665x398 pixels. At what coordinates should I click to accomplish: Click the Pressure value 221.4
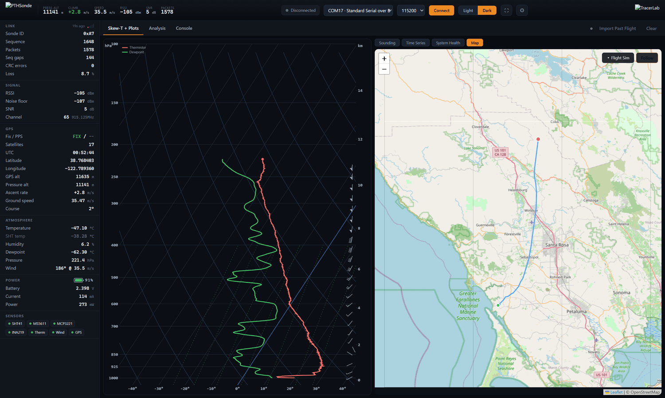(78, 260)
